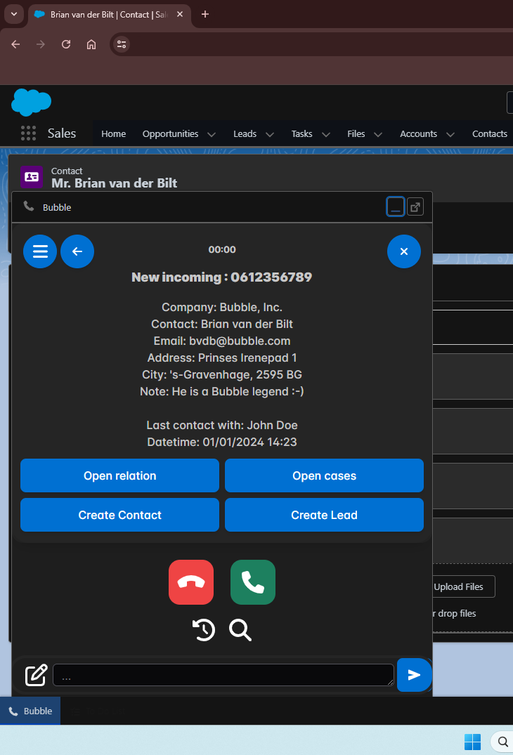Open the Windows Start menu

(472, 741)
